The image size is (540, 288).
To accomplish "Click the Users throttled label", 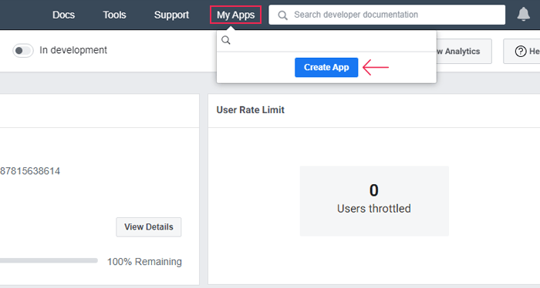I will [x=374, y=209].
